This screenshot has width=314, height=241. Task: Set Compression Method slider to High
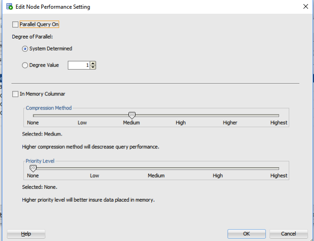tap(181, 115)
